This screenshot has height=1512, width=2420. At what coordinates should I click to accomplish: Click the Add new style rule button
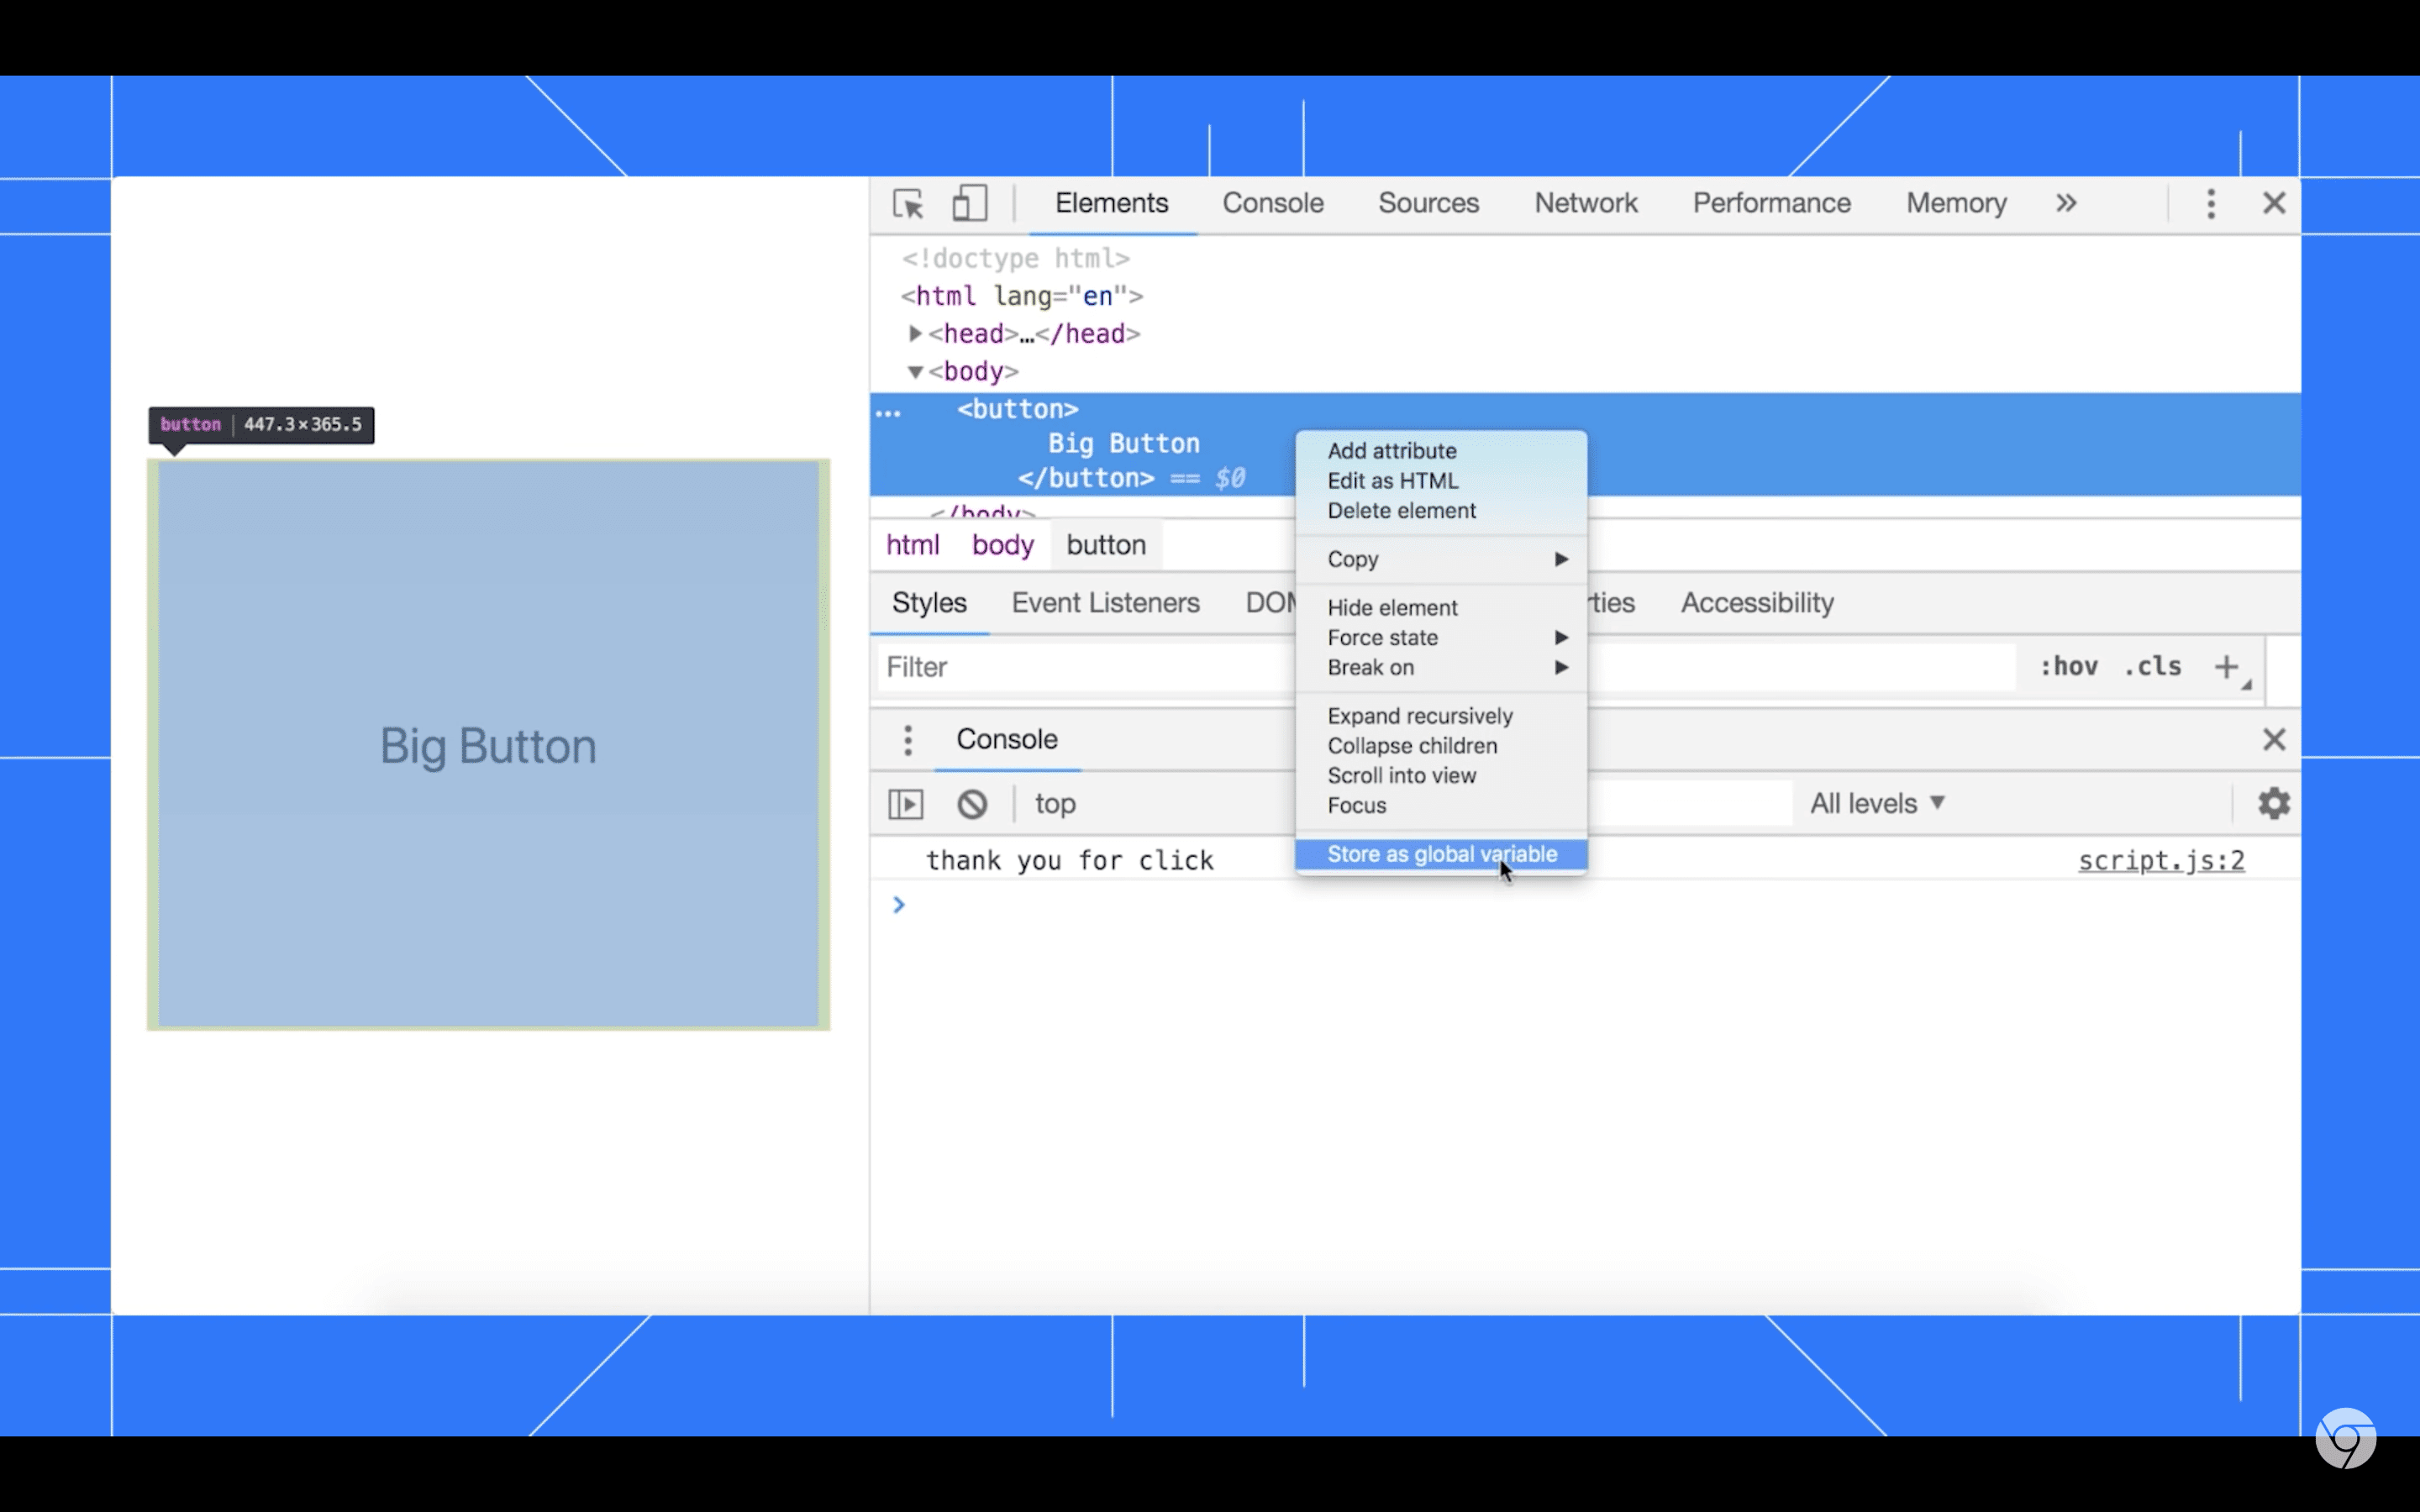[x=2227, y=667]
